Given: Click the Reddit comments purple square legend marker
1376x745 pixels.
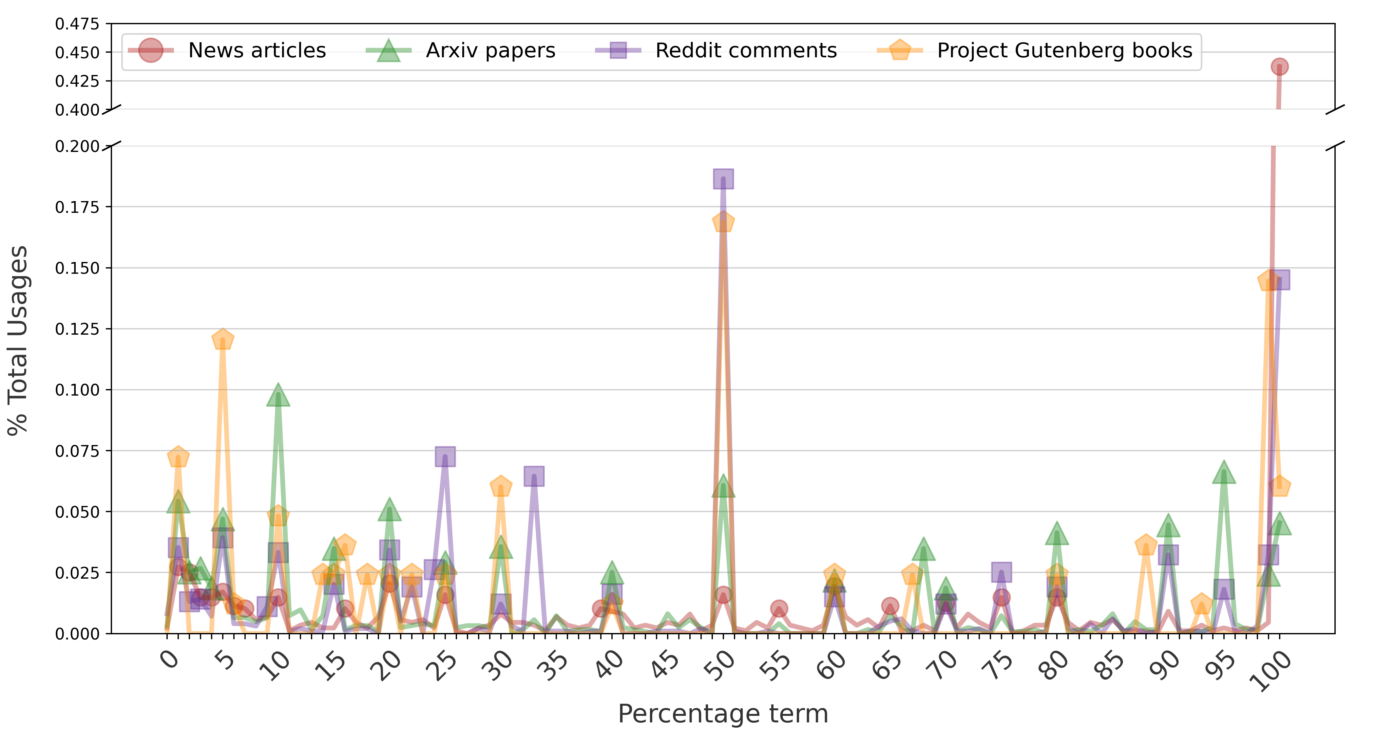Looking at the screenshot, I should point(618,51).
